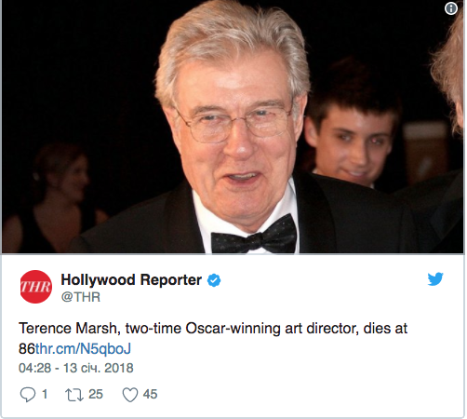
Task: Click the black bow tie in the photo
Action: [254, 236]
